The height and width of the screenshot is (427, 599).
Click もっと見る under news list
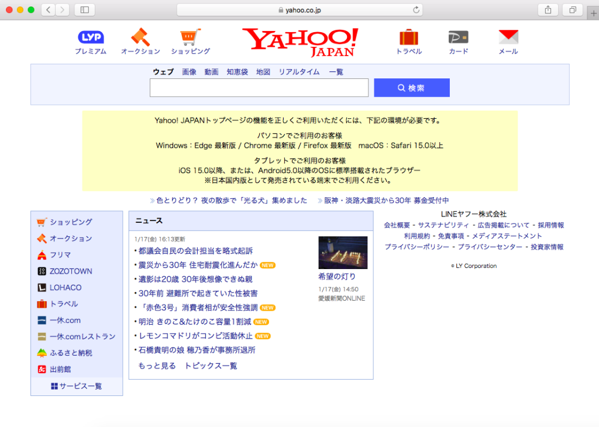[157, 366]
